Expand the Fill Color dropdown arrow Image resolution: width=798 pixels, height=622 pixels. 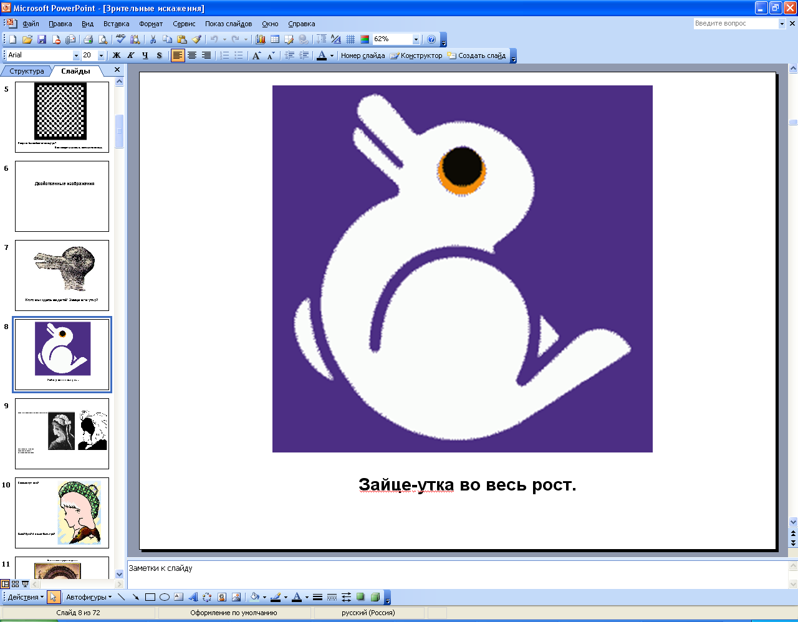(x=264, y=597)
